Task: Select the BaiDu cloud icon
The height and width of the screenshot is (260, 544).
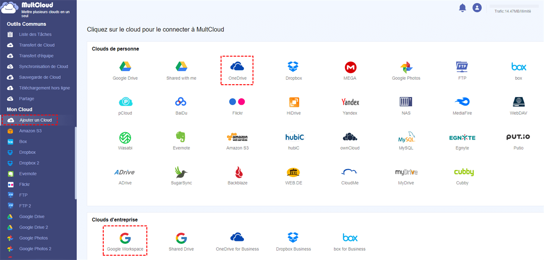Action: pyautogui.click(x=181, y=101)
